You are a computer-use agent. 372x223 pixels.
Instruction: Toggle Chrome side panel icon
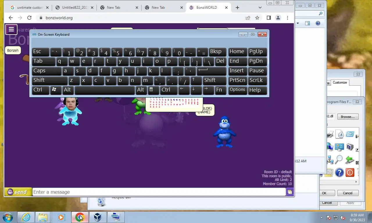pos(269,18)
